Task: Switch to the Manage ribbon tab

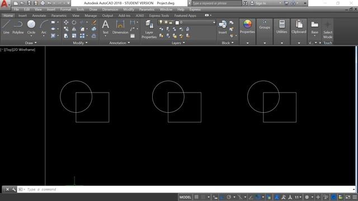Action: [x=91, y=16]
